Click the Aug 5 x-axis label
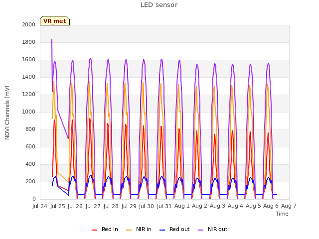Screen dimensions: 319x239 [253, 206]
